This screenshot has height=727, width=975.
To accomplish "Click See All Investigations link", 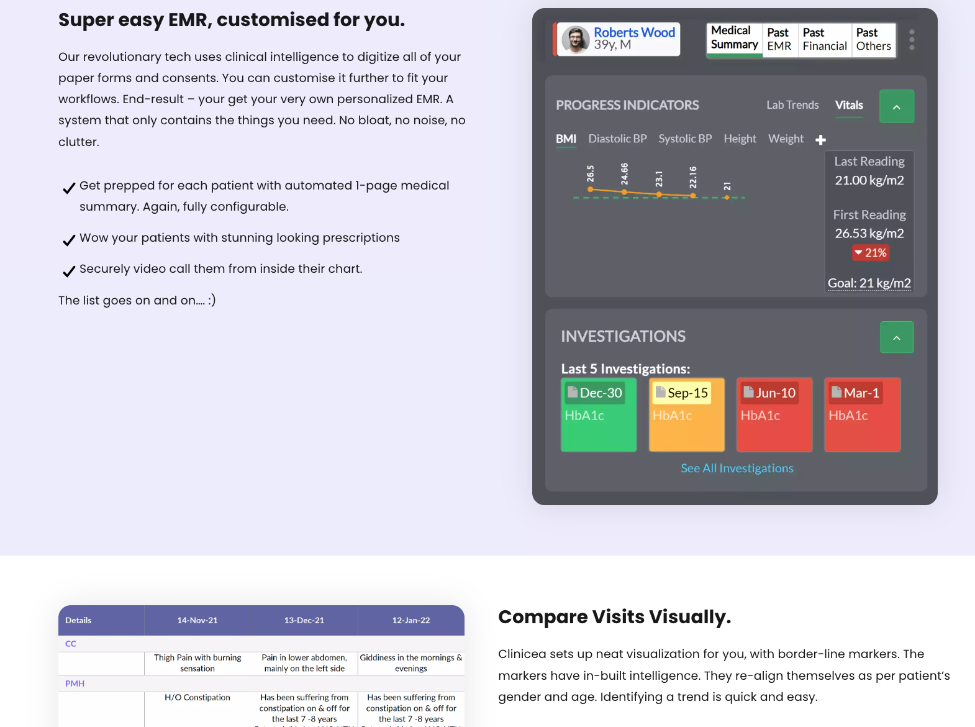I will point(737,468).
